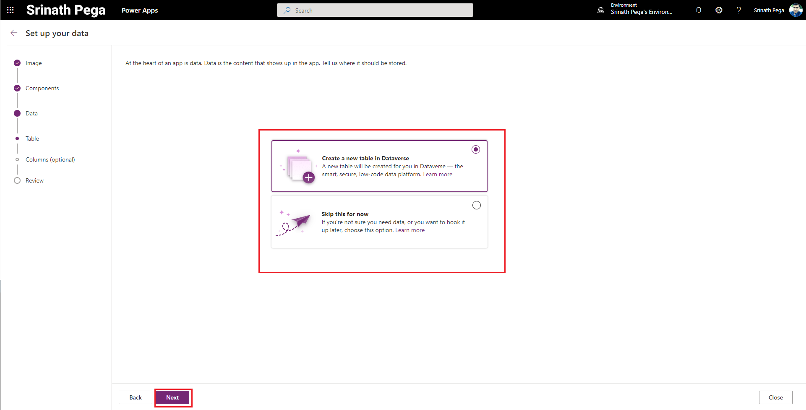Open the notifications bell
Screen dimensions: 806x410
(699, 10)
